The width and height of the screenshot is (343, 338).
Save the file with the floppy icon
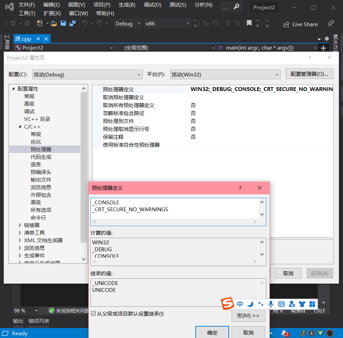pyautogui.click(x=63, y=23)
